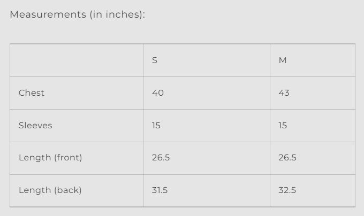The width and height of the screenshot is (364, 216).
Task: Click the Sleeves row label
Action: coord(35,126)
